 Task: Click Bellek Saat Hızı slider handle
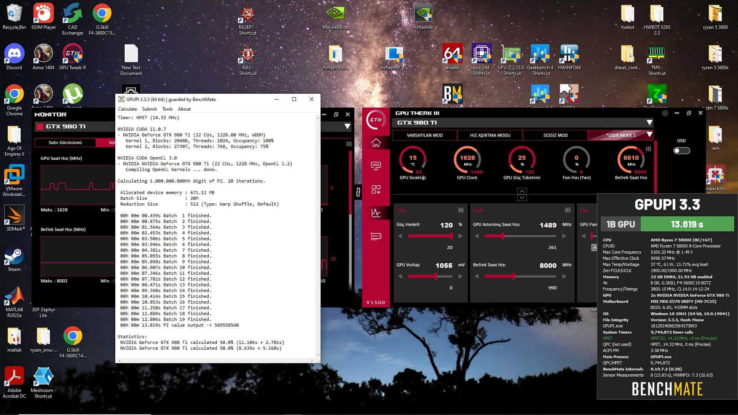click(514, 276)
